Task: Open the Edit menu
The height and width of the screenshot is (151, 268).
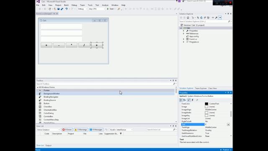Action: click(x=44, y=5)
